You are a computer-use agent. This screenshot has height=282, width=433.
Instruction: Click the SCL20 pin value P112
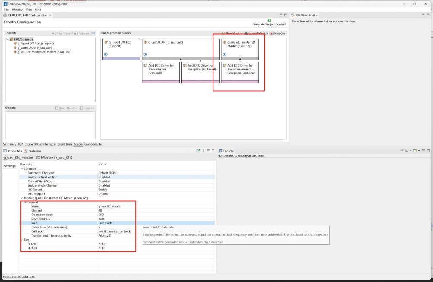(102, 244)
